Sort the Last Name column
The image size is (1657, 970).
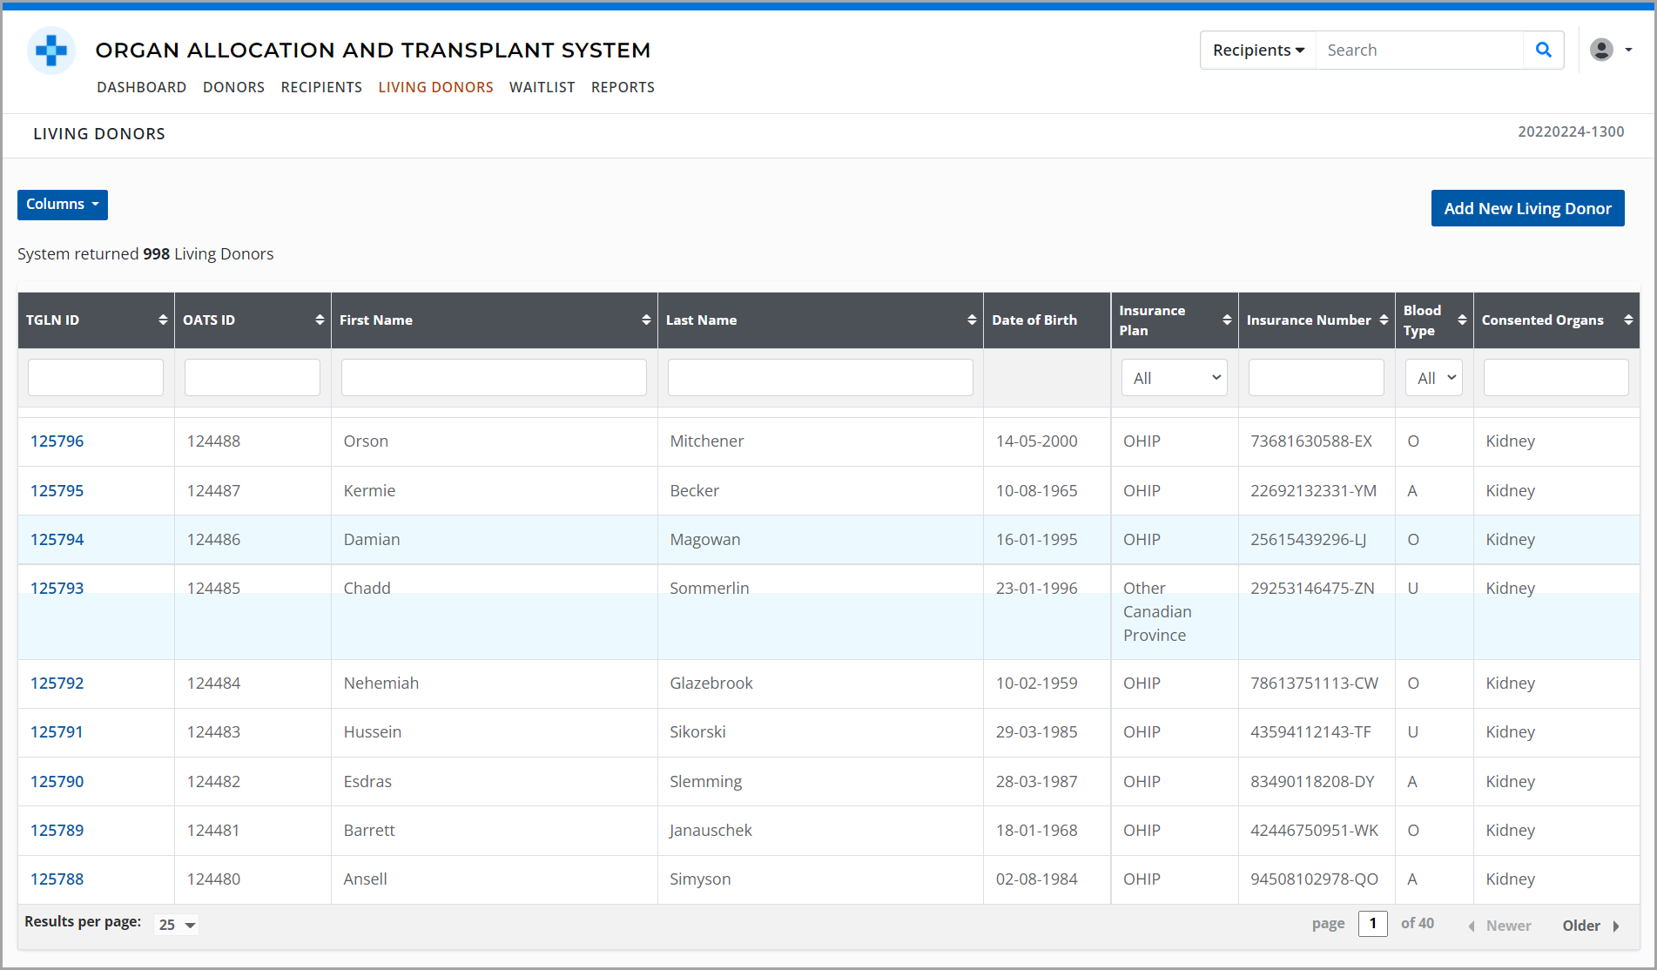[973, 320]
